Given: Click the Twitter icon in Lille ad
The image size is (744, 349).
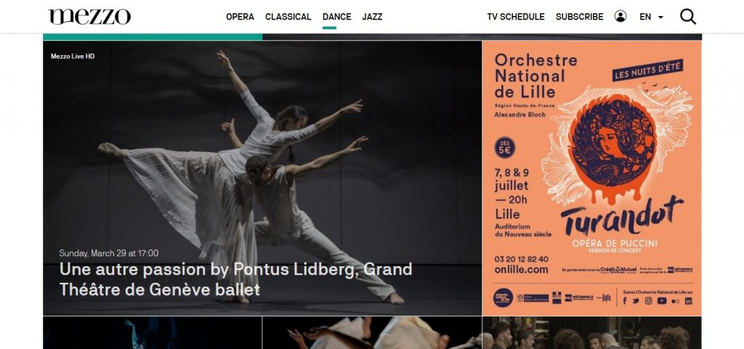Looking at the screenshot, I should 635,300.
